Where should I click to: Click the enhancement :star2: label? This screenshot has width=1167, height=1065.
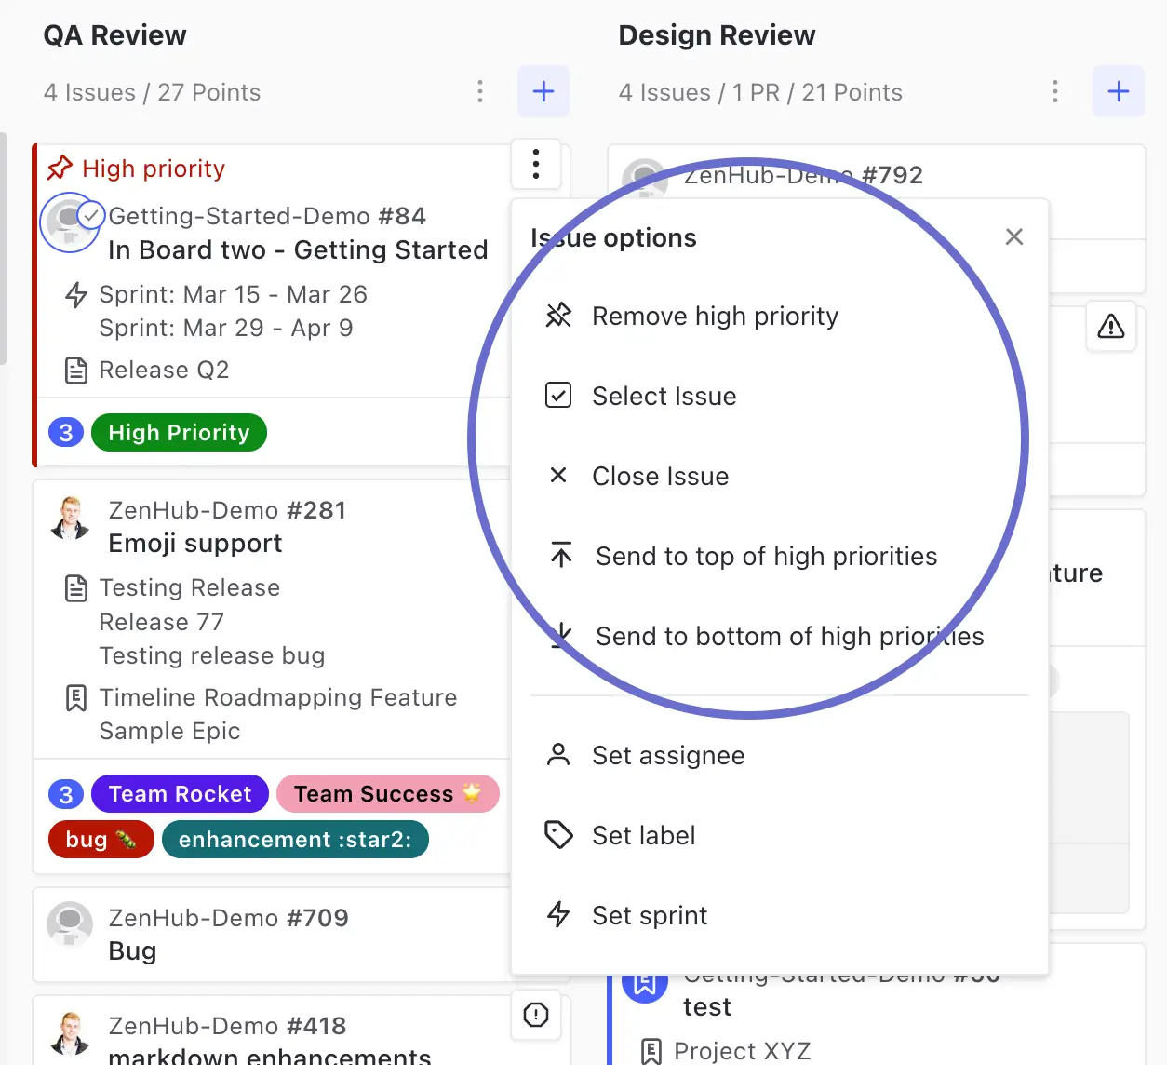coord(295,840)
